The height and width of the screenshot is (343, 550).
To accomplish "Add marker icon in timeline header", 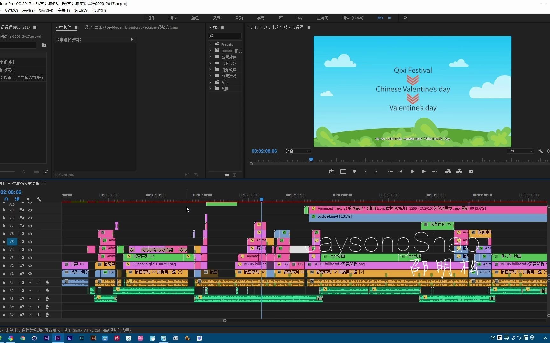I will pos(28,199).
